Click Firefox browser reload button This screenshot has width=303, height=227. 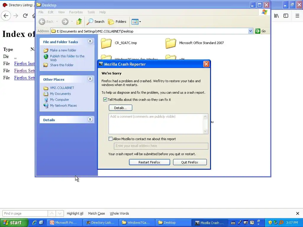[x=25, y=16]
